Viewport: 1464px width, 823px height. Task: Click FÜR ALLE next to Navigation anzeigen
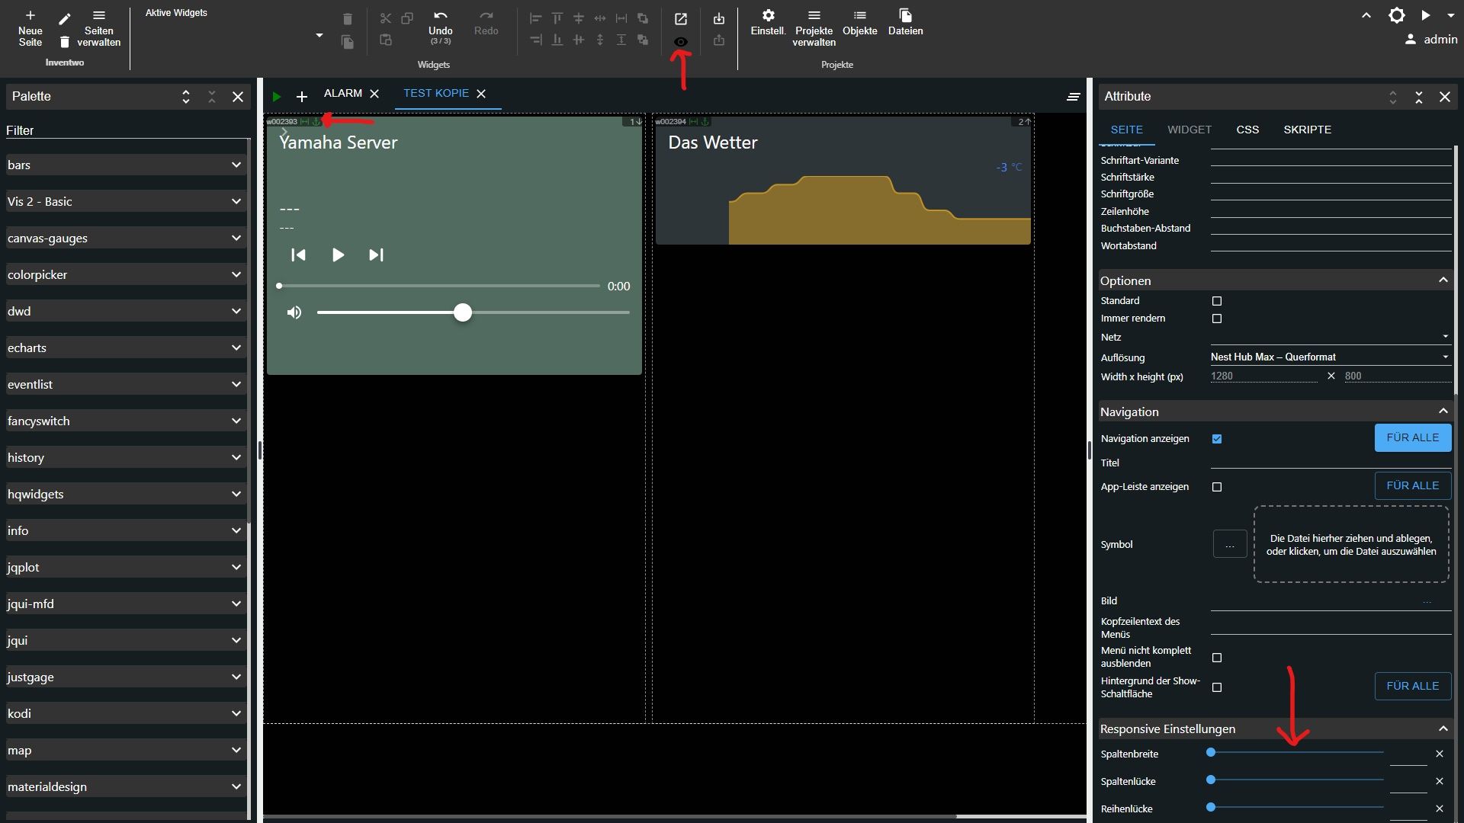pos(1412,438)
